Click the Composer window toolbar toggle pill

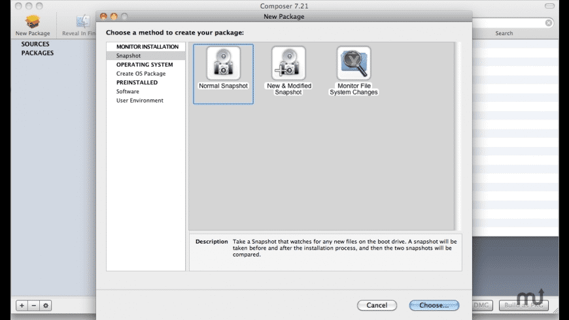click(x=550, y=6)
